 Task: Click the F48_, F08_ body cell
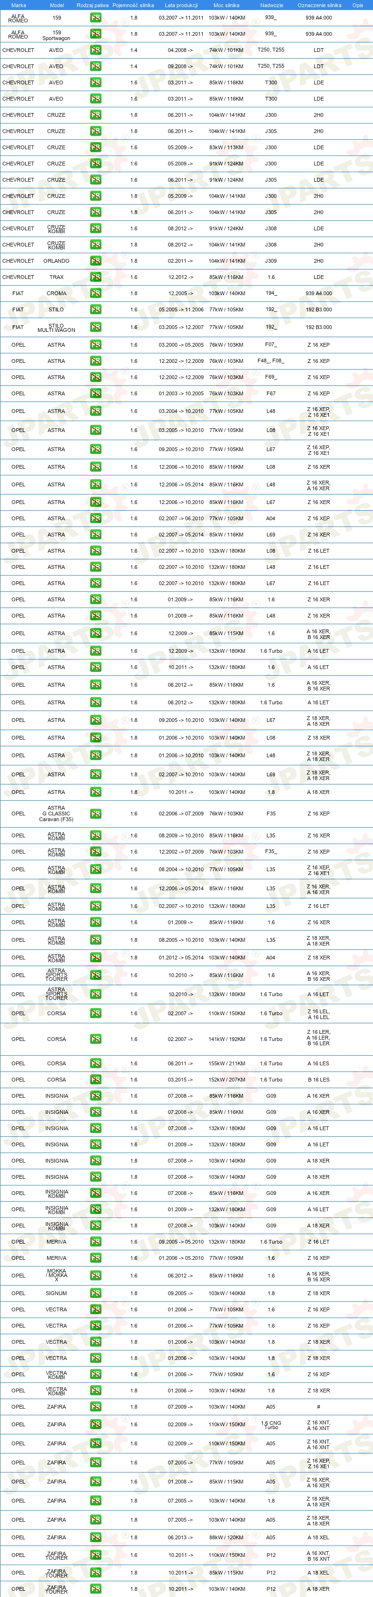(x=271, y=361)
